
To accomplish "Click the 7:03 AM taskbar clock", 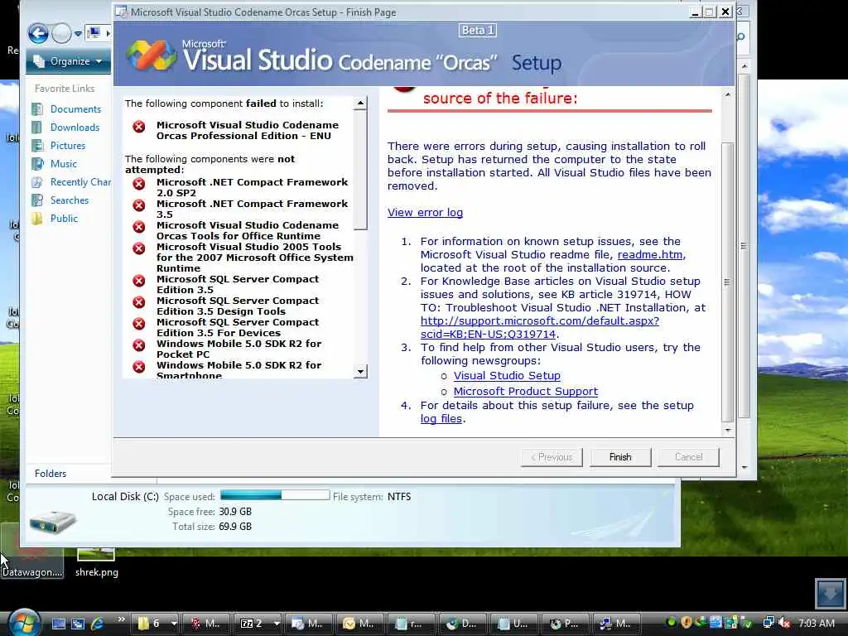I will (x=817, y=623).
